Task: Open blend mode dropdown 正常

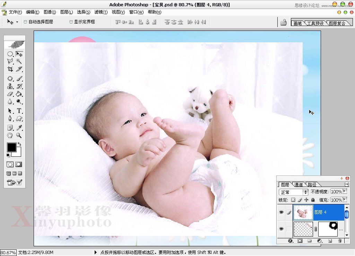Action: point(293,192)
